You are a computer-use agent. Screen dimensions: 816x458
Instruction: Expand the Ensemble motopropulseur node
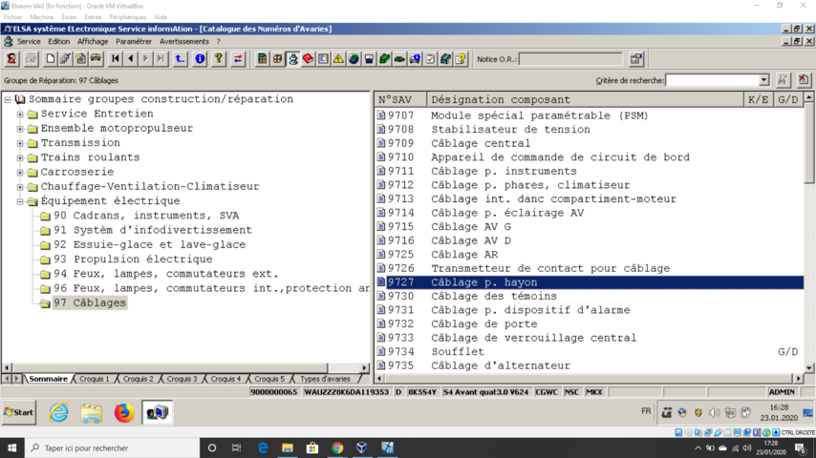tap(20, 129)
